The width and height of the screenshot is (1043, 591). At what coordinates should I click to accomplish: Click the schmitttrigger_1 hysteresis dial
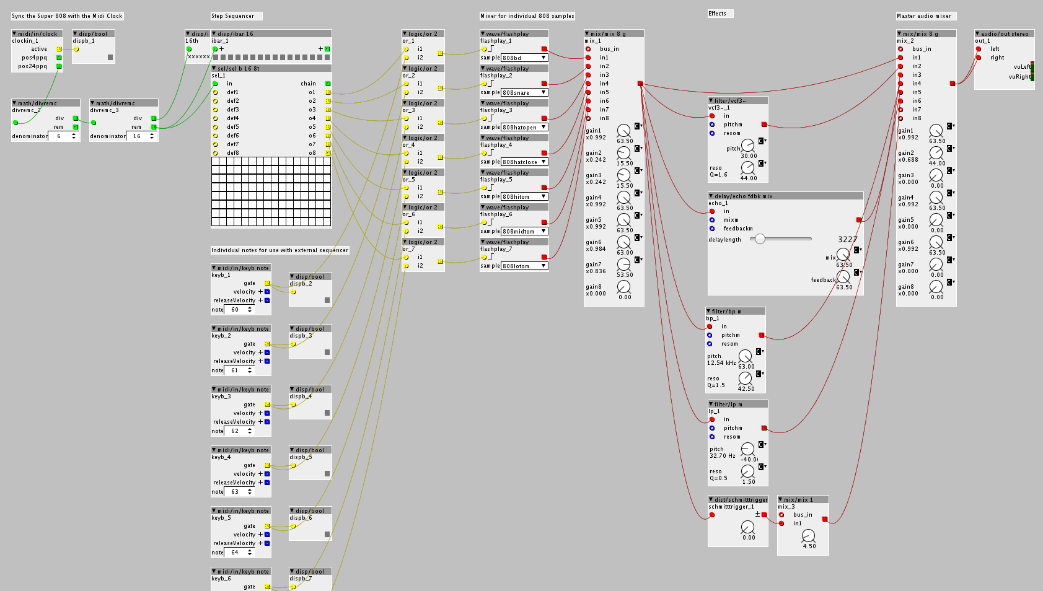[748, 527]
